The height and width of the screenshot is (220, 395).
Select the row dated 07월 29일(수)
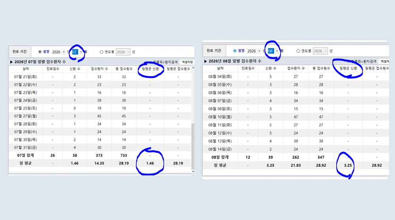point(100,132)
